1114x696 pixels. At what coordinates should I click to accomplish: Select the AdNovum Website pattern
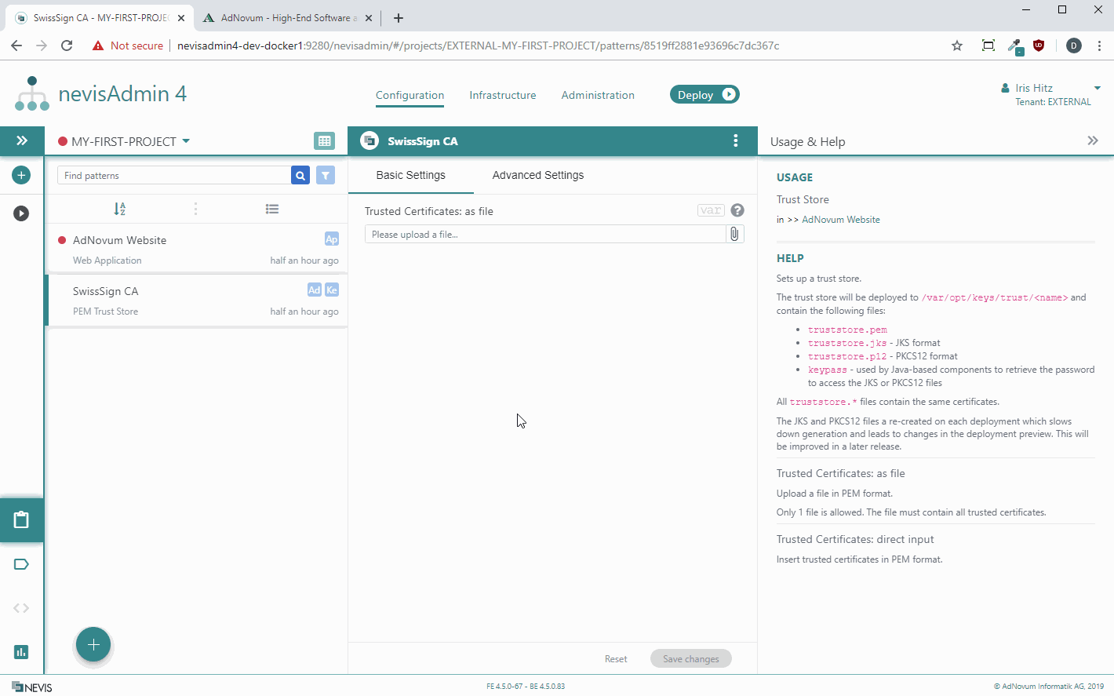click(196, 250)
